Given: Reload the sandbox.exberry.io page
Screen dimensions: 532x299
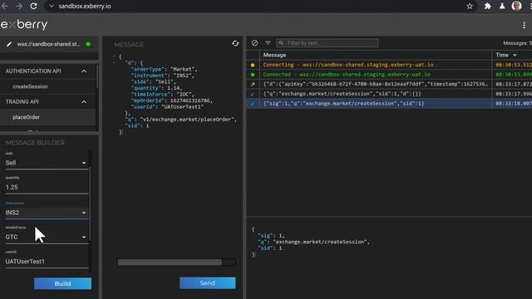Looking at the screenshot, I should 33,6.
